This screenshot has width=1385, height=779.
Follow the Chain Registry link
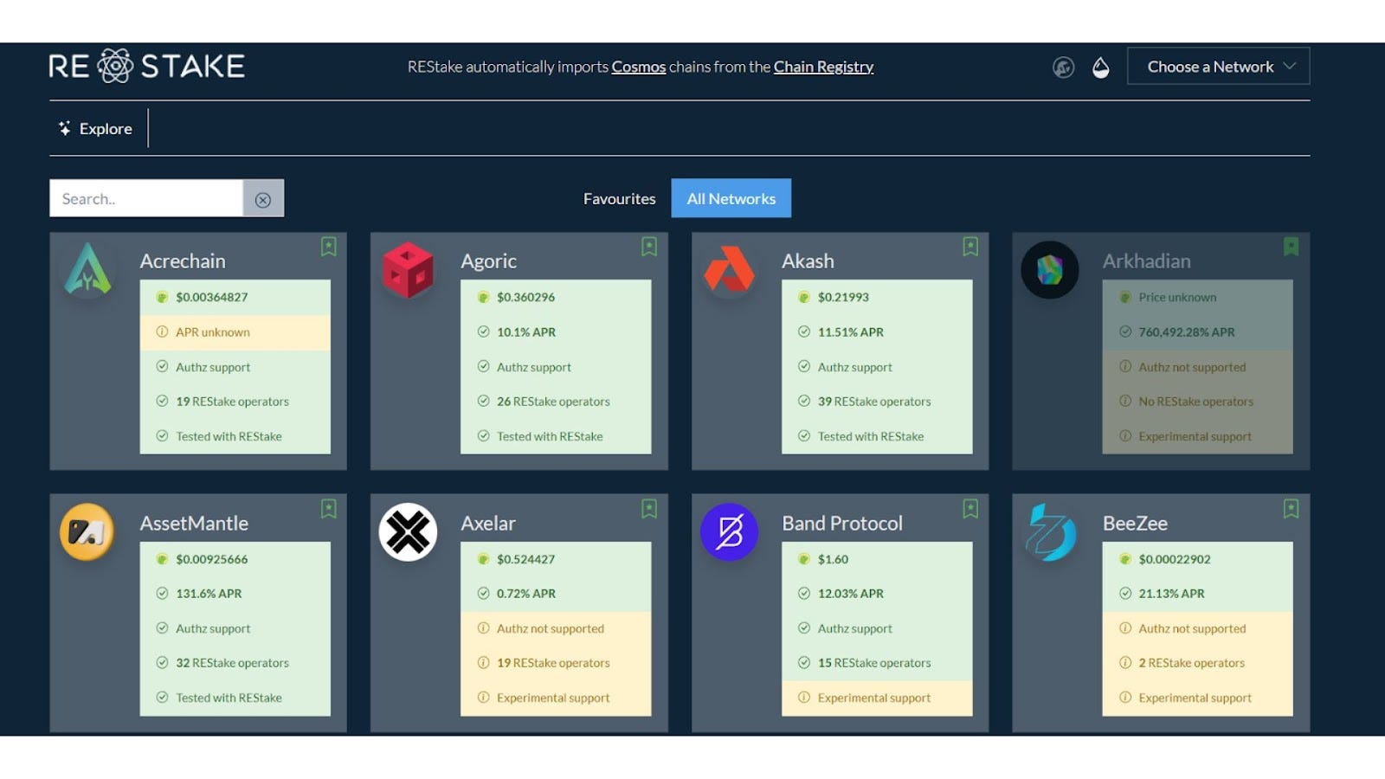coord(823,67)
